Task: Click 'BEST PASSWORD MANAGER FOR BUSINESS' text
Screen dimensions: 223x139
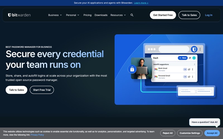Action: (x=29, y=47)
